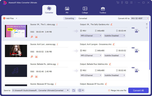152x96 pixels.
Task: Switch to the Converted list tab
Action: click(x=83, y=18)
